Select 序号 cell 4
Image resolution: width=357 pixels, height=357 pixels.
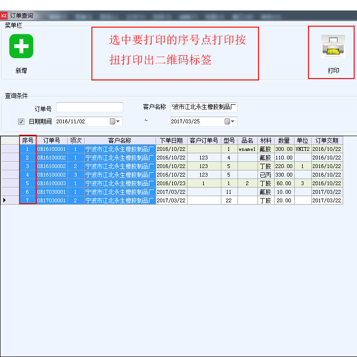pyautogui.click(x=28, y=175)
